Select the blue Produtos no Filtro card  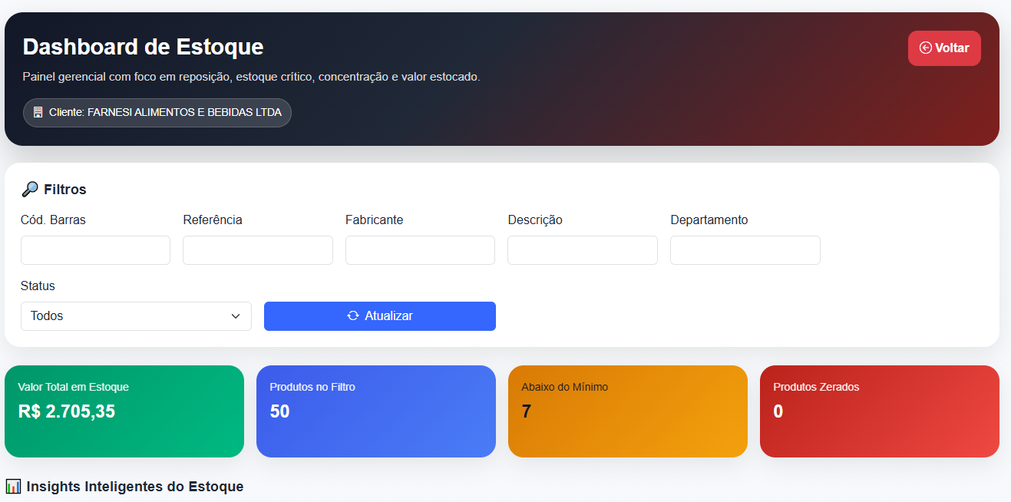tap(375, 411)
